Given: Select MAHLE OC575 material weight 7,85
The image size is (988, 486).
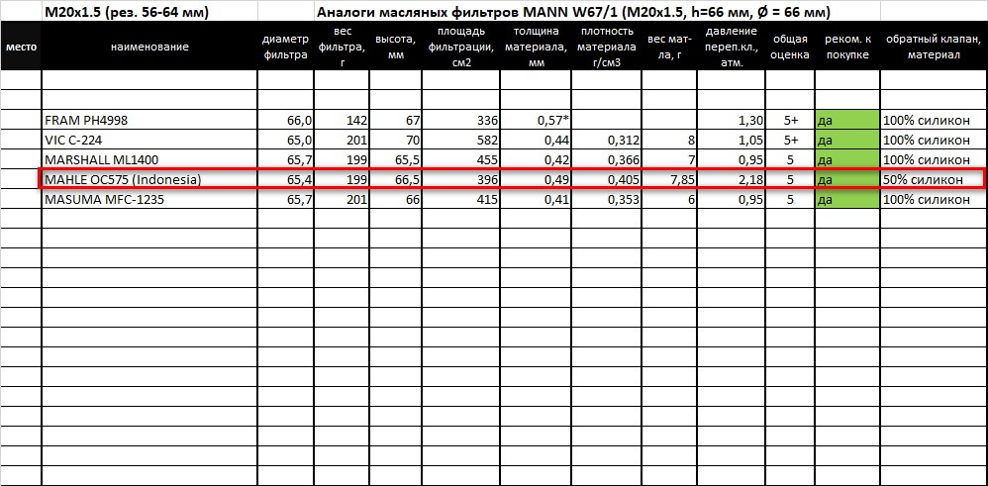Looking at the screenshot, I should [x=669, y=179].
